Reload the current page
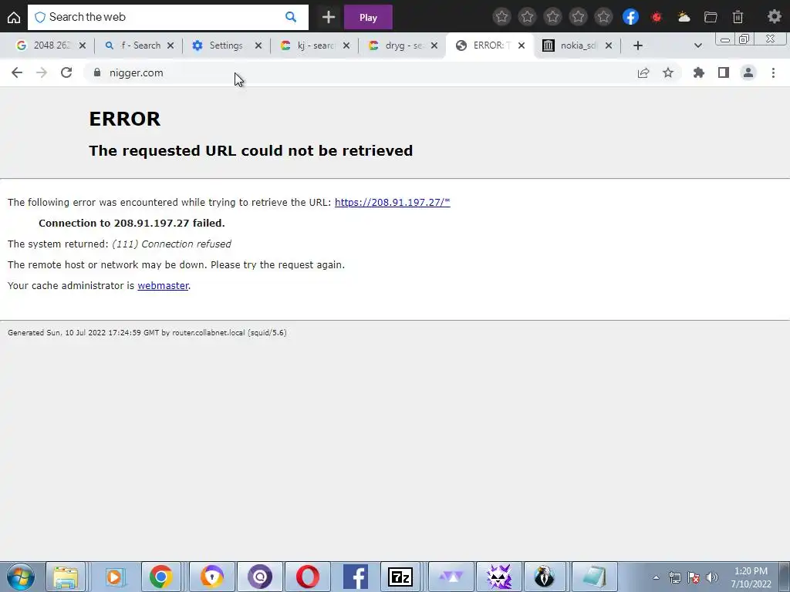 click(66, 72)
